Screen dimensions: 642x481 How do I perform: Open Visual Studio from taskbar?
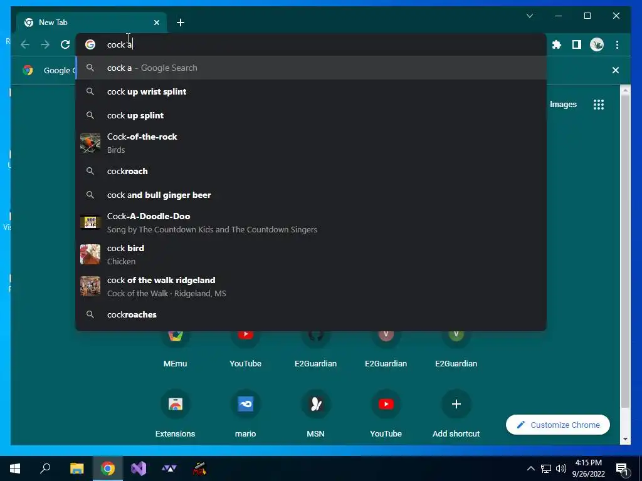coord(139,468)
